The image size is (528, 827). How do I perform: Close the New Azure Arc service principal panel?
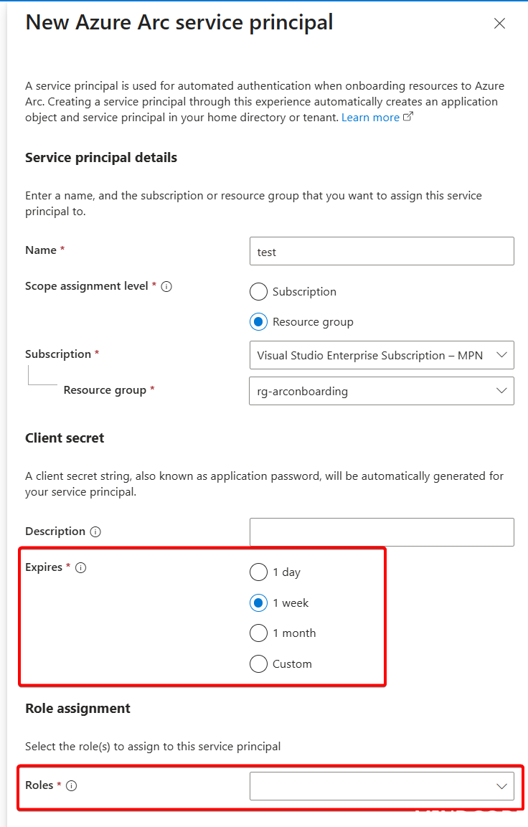[499, 23]
